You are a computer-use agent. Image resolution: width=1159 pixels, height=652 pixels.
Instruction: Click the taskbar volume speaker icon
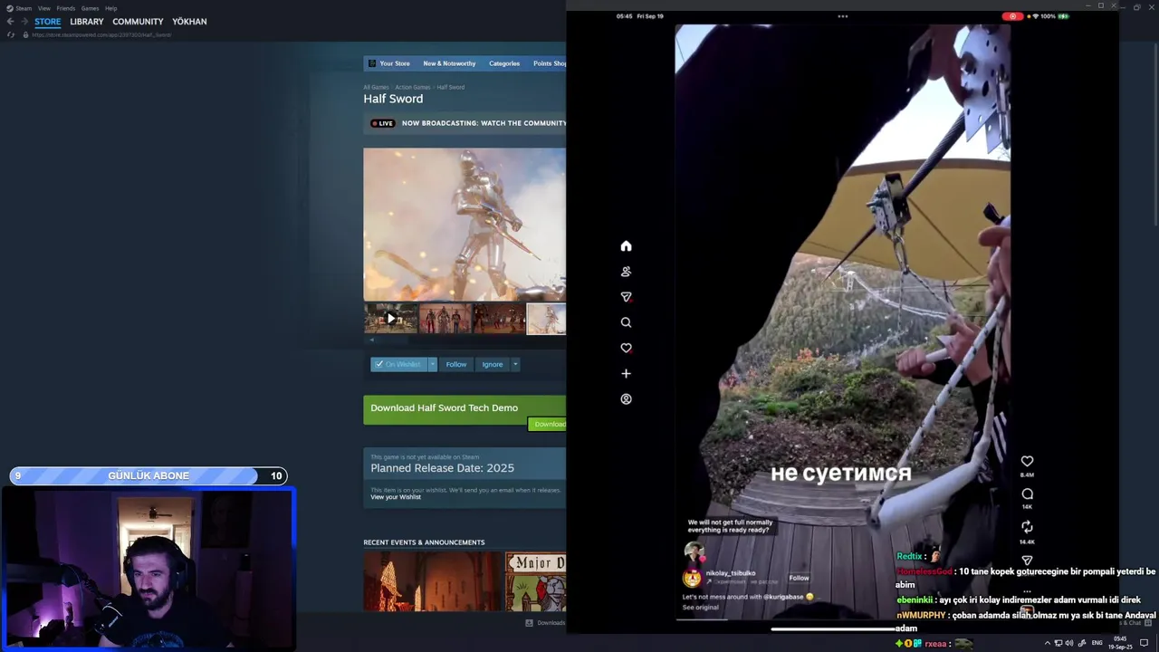coord(1069,643)
